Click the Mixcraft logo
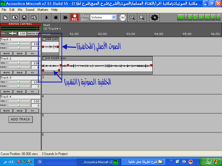Viewport: 222px width, 166px height. [199, 17]
